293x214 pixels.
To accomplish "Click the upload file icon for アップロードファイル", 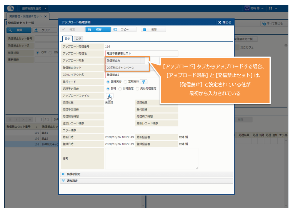I will (110, 96).
